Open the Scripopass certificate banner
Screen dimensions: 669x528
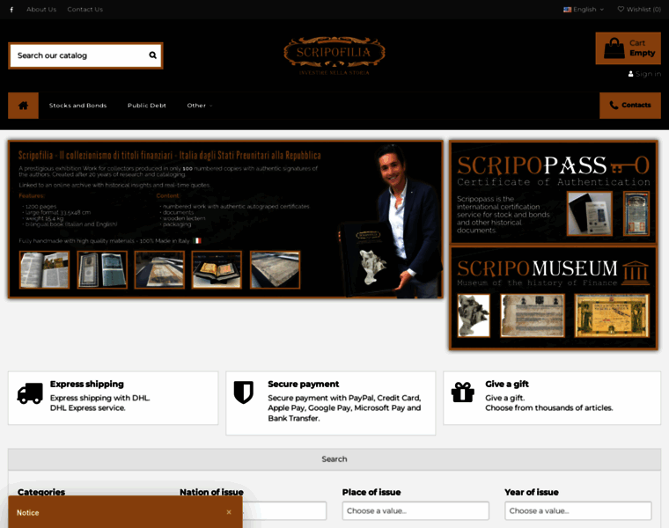[x=554, y=193]
